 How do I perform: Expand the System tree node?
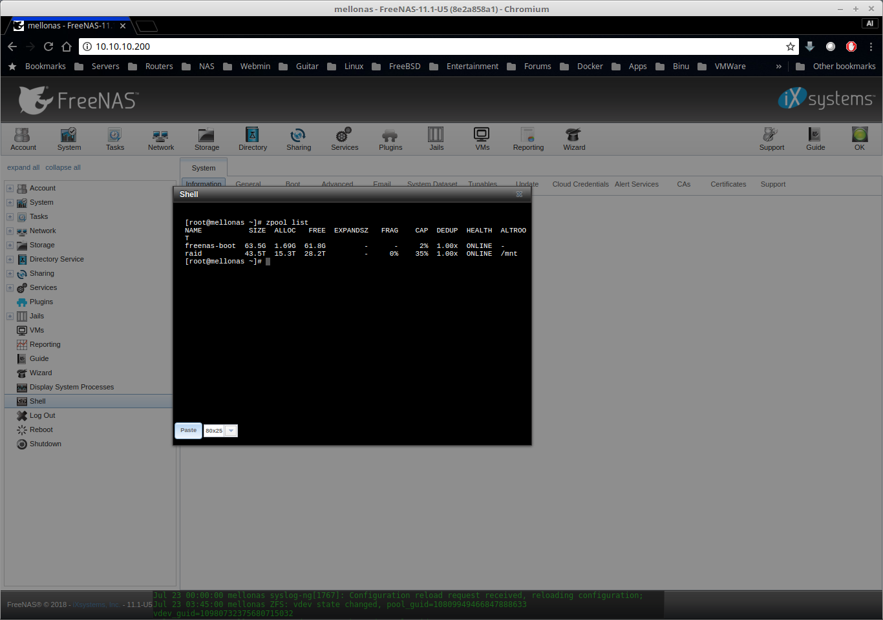click(10, 203)
